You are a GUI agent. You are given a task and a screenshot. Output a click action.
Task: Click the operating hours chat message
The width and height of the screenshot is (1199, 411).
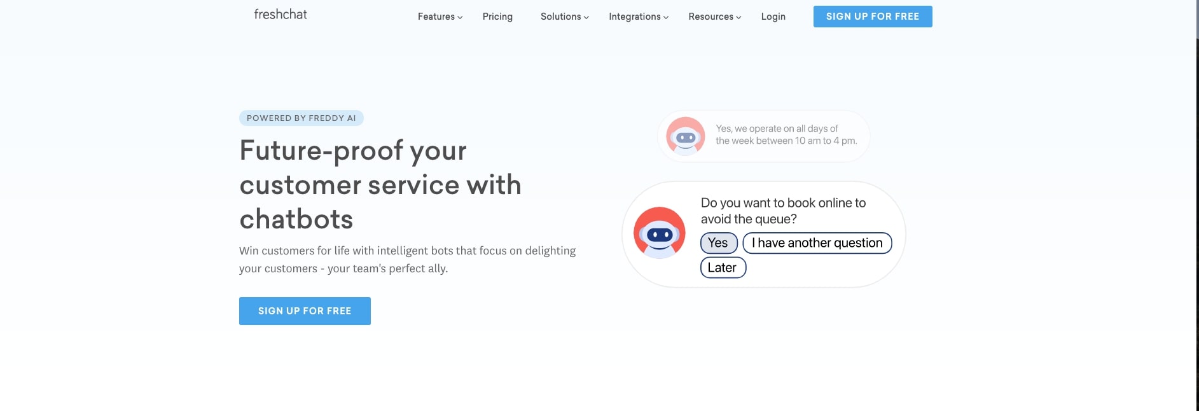tap(786, 135)
